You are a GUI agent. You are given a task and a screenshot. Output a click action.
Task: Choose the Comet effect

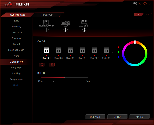coord(16,44)
